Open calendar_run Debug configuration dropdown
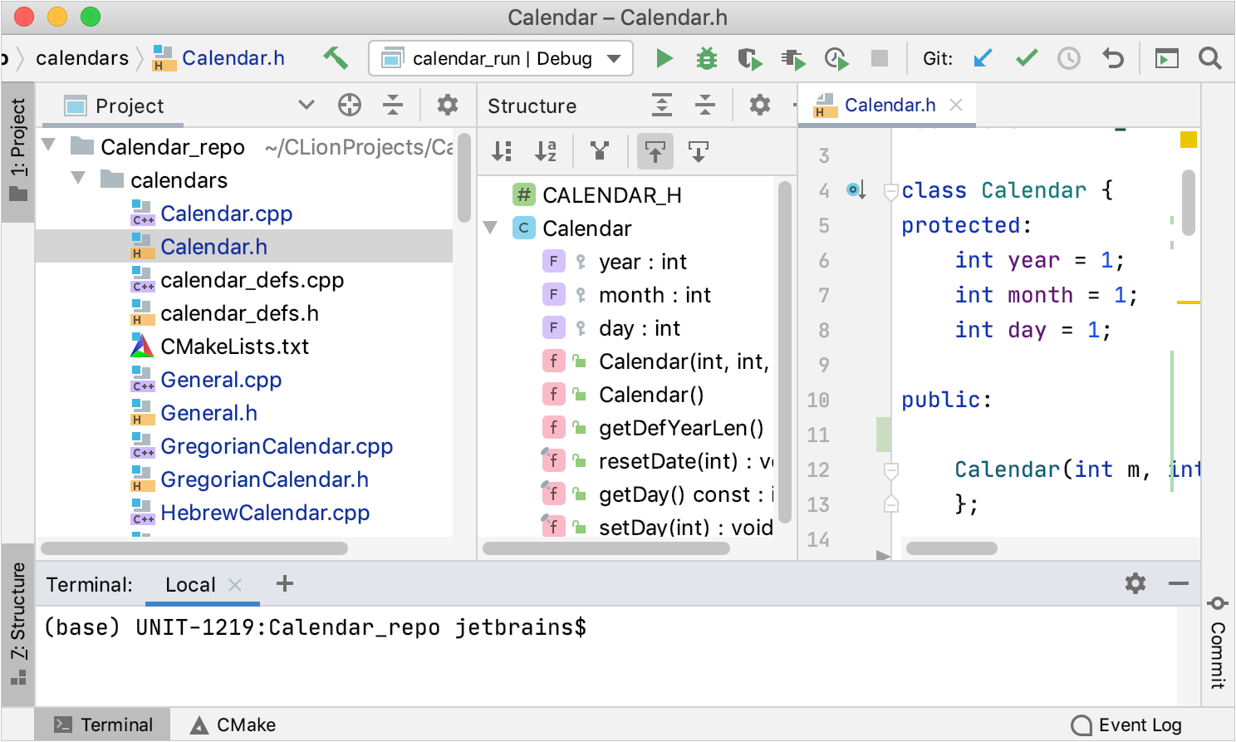Screen dimensions: 1236x742 (501, 58)
